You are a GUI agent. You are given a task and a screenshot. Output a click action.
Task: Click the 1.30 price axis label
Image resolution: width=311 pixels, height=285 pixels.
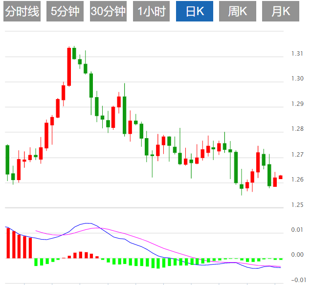pos(297,79)
